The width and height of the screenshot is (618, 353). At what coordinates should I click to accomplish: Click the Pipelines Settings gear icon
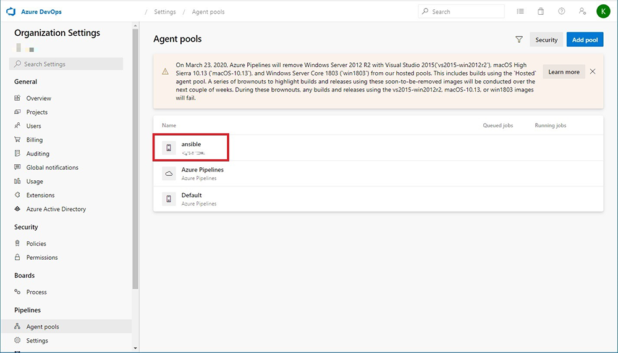[17, 340]
